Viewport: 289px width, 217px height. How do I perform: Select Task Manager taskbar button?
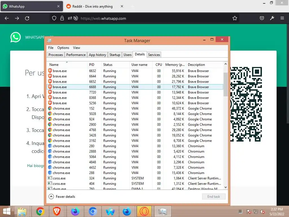coord(163,211)
